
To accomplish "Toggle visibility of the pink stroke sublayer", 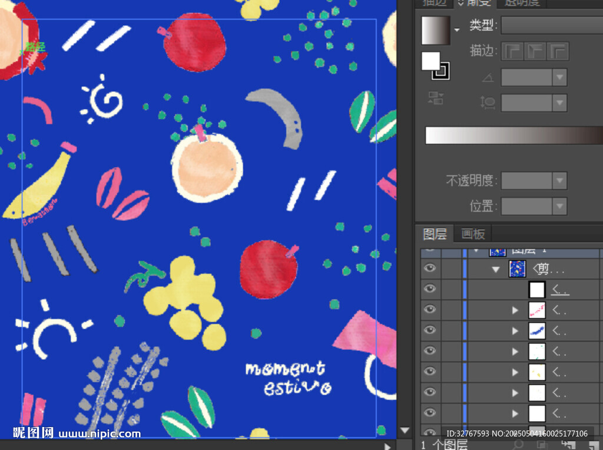I will tap(430, 310).
